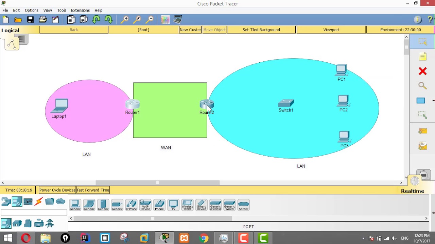
Task: Switch to Physical workspace tab behind Logical
Action: [x=23, y=40]
